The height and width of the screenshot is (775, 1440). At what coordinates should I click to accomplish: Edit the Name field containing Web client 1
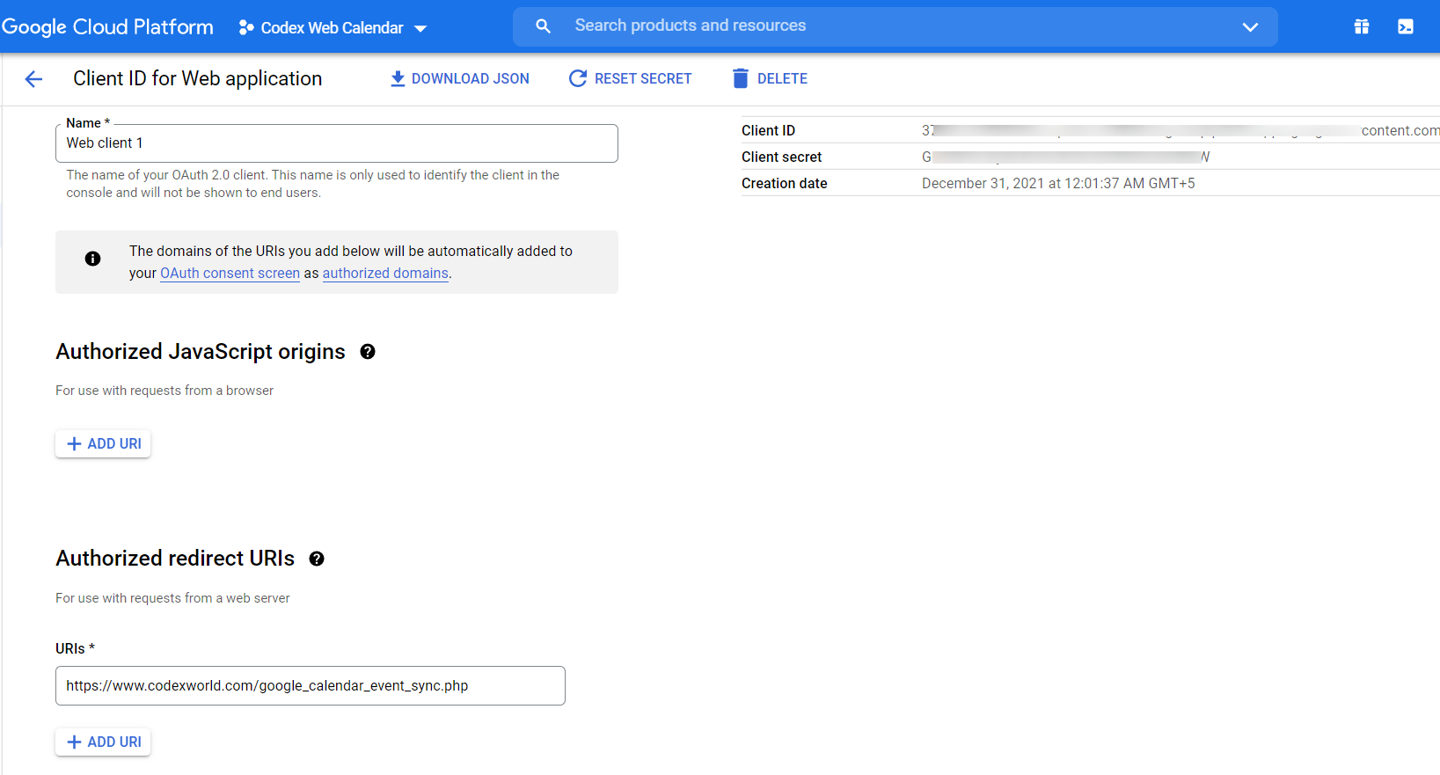[337, 143]
